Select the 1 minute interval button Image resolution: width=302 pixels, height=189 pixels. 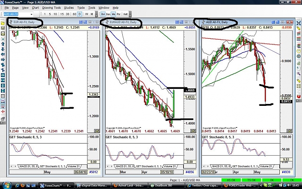[44, 14]
